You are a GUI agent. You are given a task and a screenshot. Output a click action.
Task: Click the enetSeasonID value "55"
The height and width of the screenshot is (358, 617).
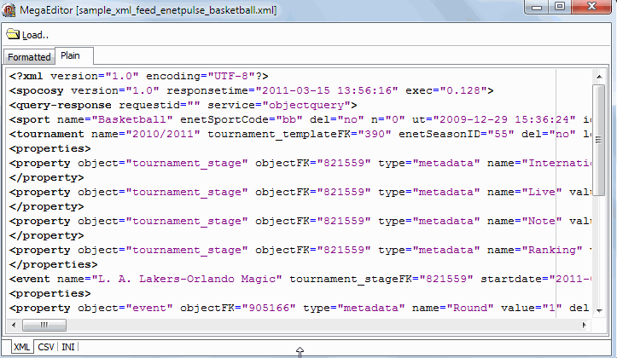coord(501,134)
